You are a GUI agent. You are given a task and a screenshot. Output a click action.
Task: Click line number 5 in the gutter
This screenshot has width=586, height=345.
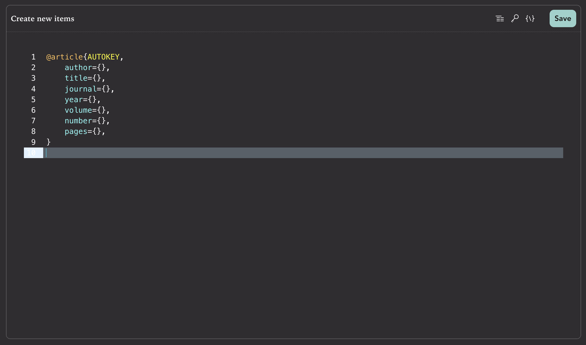(33, 99)
